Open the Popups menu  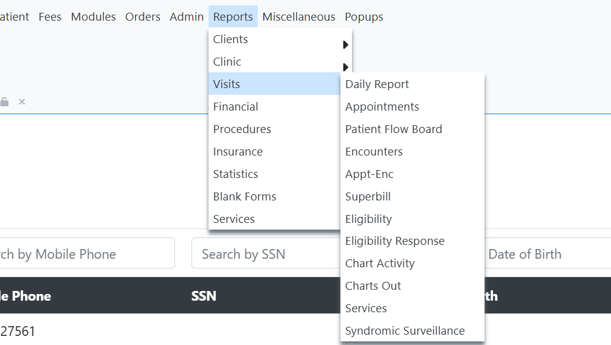pyautogui.click(x=364, y=17)
